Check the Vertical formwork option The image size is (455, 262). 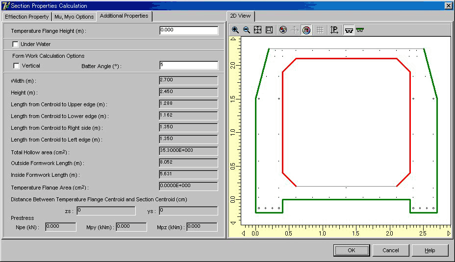click(x=17, y=66)
